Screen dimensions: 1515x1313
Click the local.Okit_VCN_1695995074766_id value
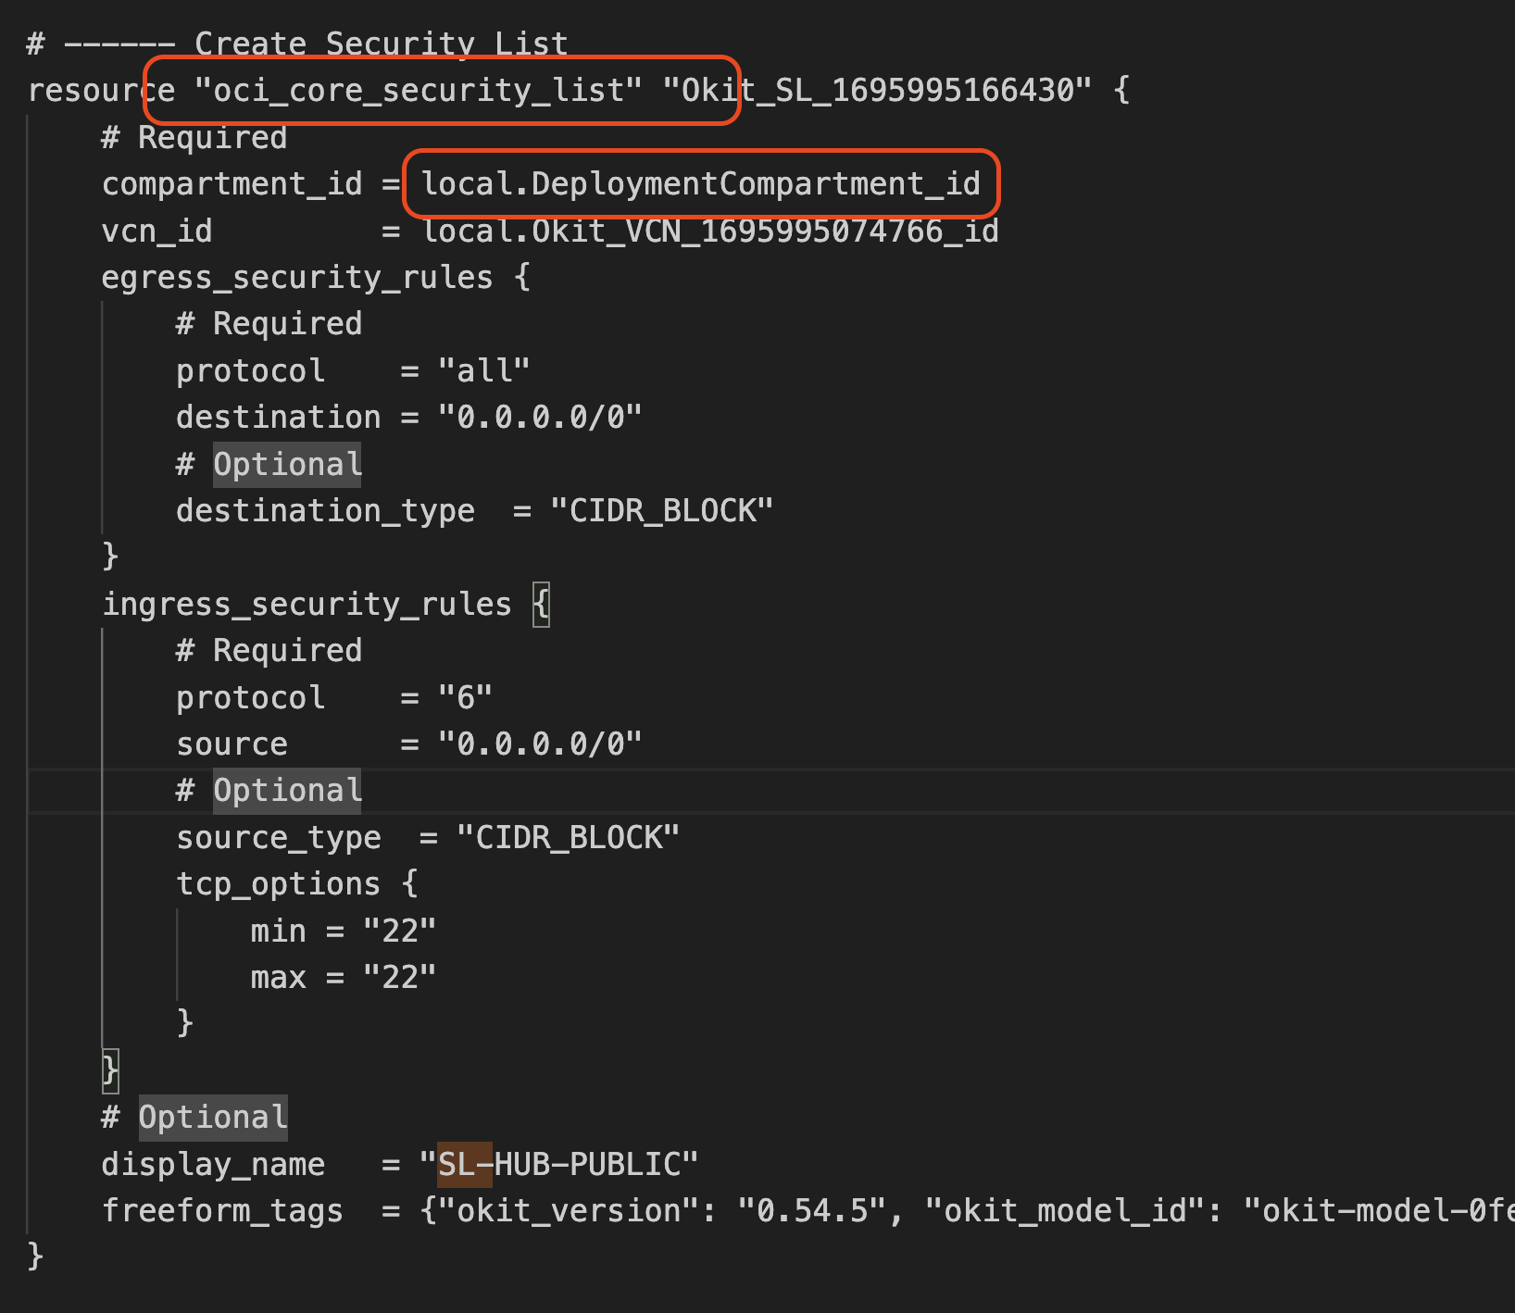click(710, 231)
